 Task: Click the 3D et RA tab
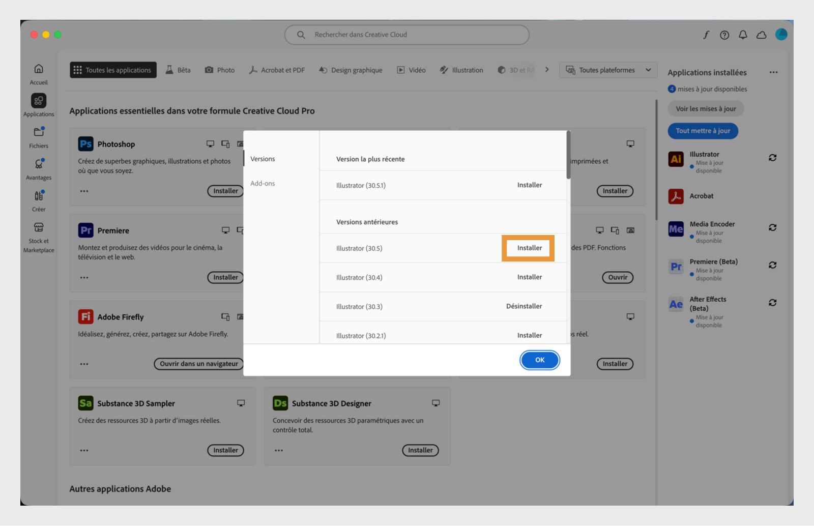point(516,70)
